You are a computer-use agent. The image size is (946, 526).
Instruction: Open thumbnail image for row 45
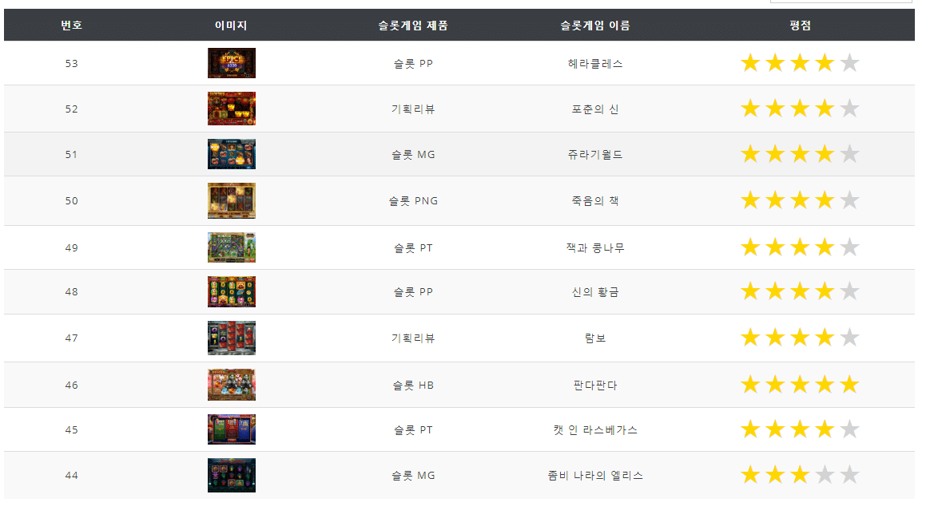pos(232,429)
